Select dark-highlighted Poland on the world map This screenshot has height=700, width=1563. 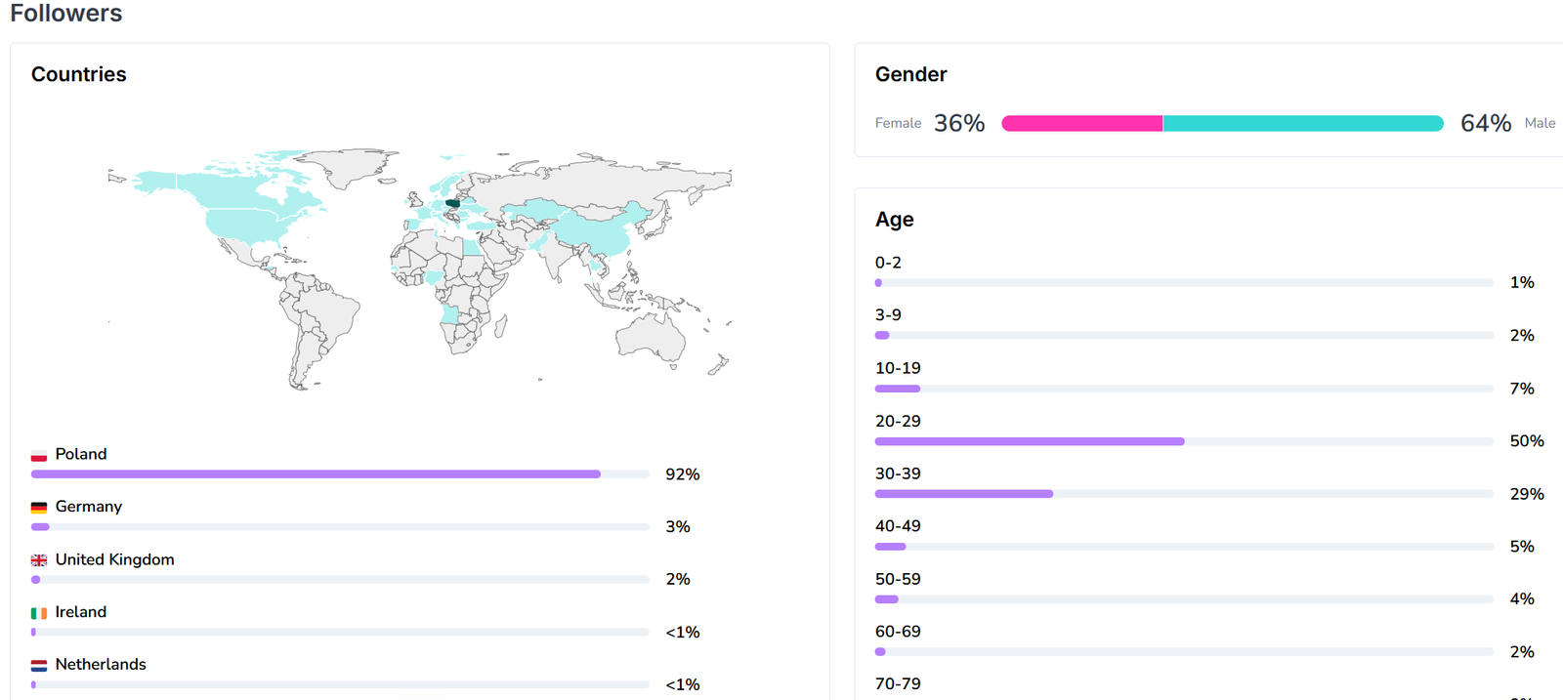[452, 204]
